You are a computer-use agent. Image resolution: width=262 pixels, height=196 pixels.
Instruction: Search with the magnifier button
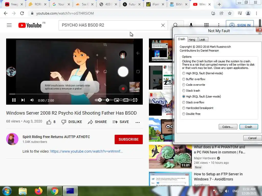(176, 25)
